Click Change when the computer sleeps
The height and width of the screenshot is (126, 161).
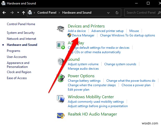[x=92, y=85]
